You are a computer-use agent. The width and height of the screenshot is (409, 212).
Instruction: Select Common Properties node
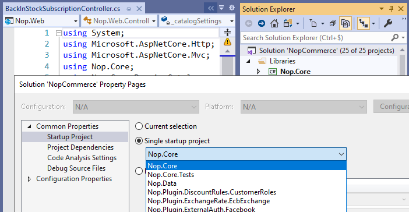[x=68, y=126]
